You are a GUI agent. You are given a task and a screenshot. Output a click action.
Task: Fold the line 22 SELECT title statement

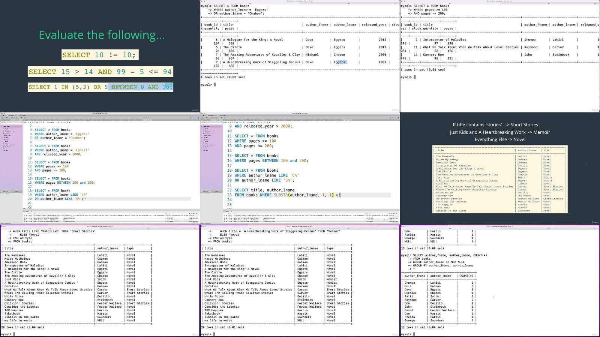233,190
